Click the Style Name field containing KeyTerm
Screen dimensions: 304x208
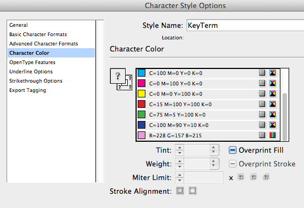click(245, 25)
